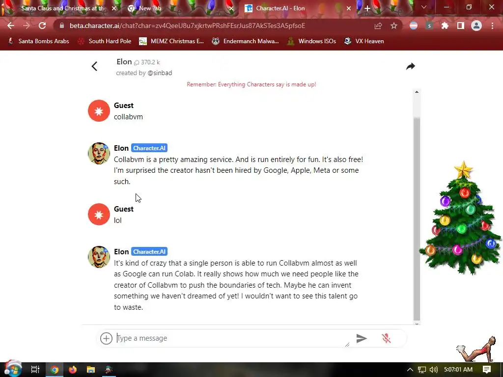Click the round striped extension icon
503x377 pixels.
pyautogui.click(x=414, y=26)
